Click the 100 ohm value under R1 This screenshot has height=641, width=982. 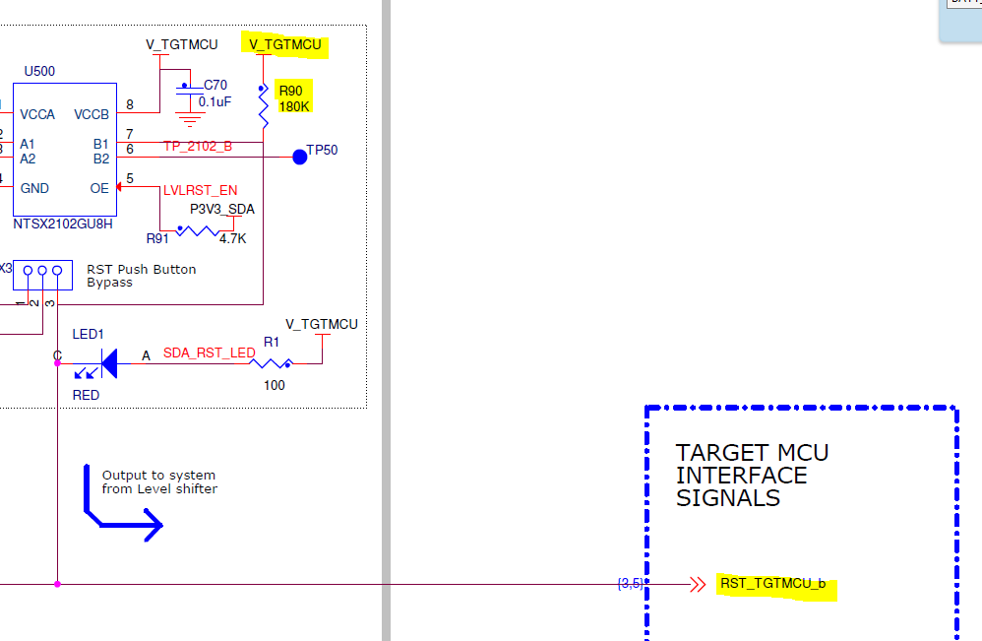[275, 385]
